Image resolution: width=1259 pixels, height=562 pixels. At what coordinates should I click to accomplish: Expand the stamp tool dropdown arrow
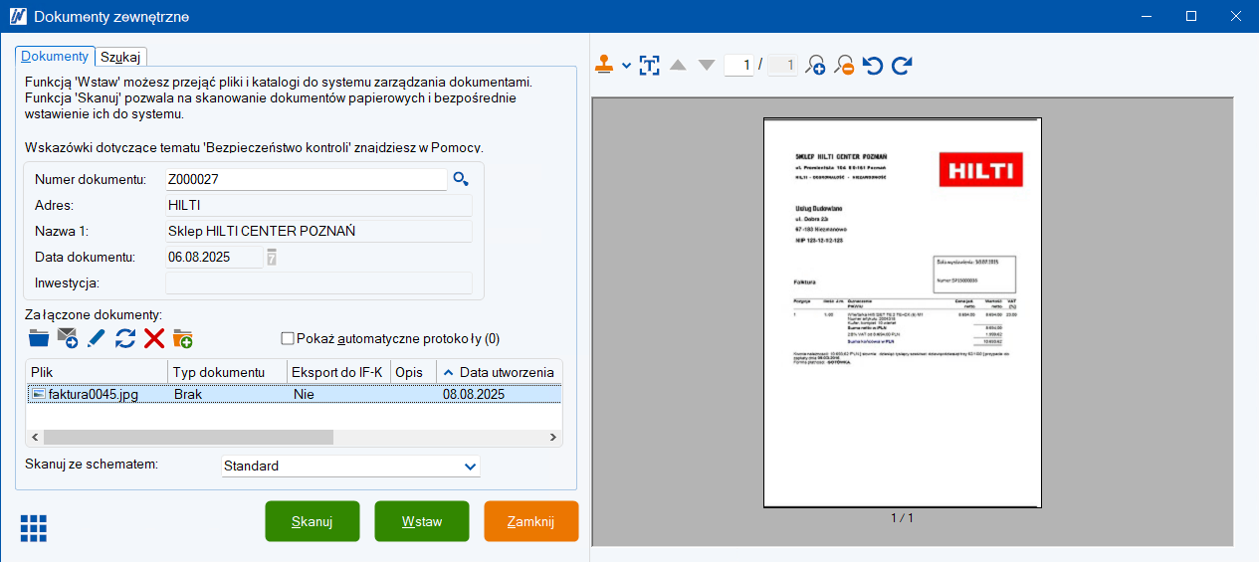[x=626, y=66]
